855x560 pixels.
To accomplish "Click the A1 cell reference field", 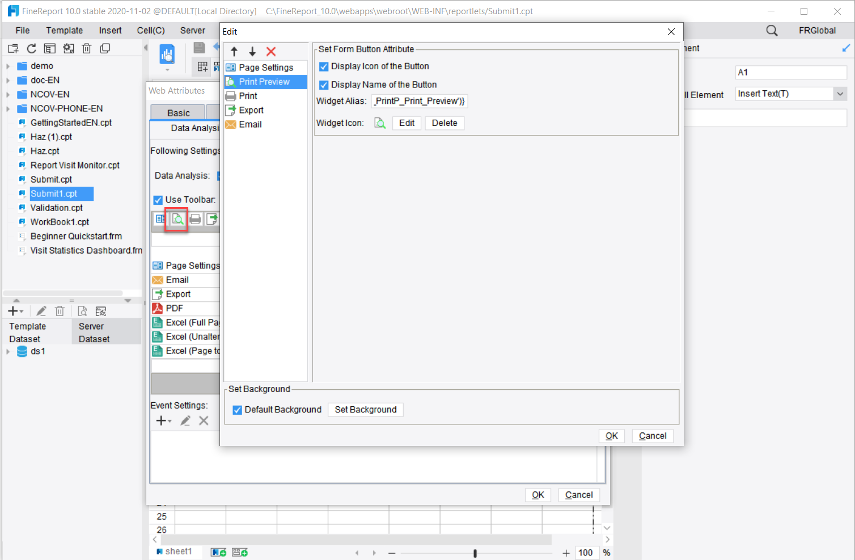I will coord(791,73).
